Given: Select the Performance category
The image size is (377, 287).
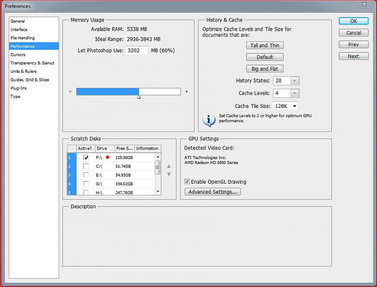Looking at the screenshot, I should pos(34,46).
